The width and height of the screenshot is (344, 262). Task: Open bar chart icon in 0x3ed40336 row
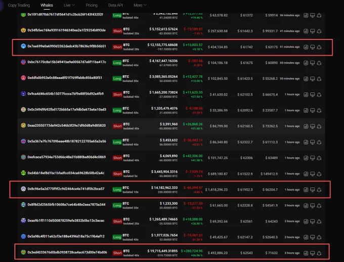tap(306, 253)
